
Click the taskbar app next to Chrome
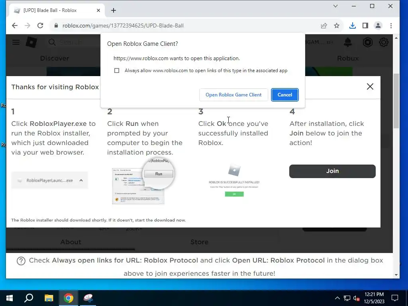tap(88, 298)
